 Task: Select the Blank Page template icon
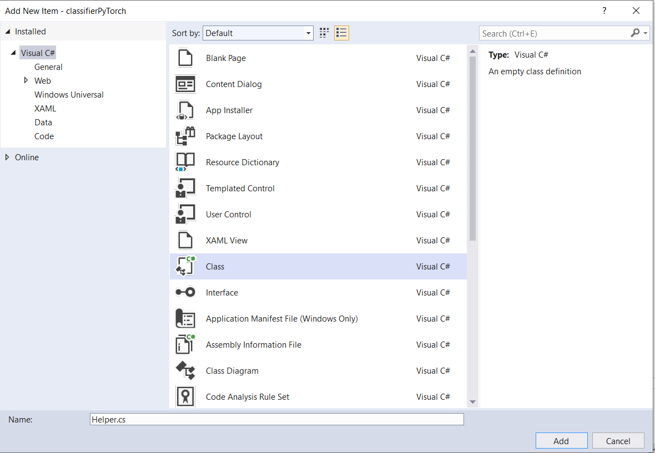click(x=185, y=58)
